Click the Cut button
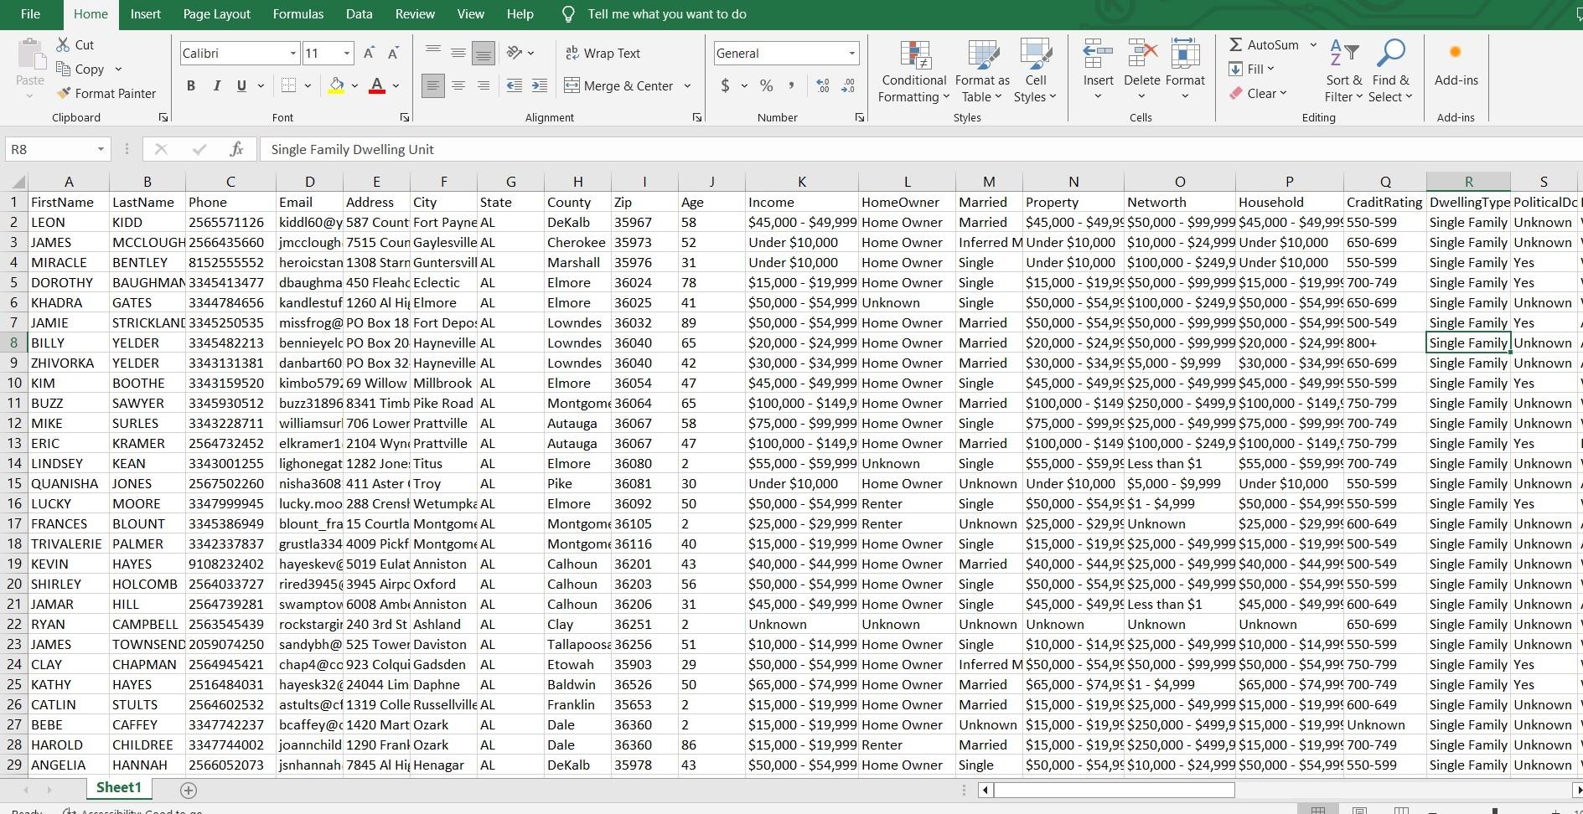This screenshot has width=1583, height=814. [x=75, y=45]
